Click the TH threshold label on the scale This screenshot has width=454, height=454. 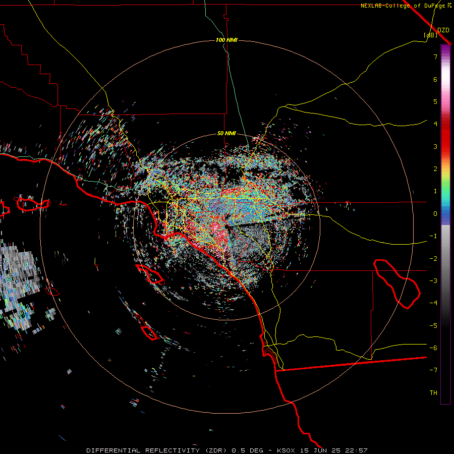click(433, 393)
